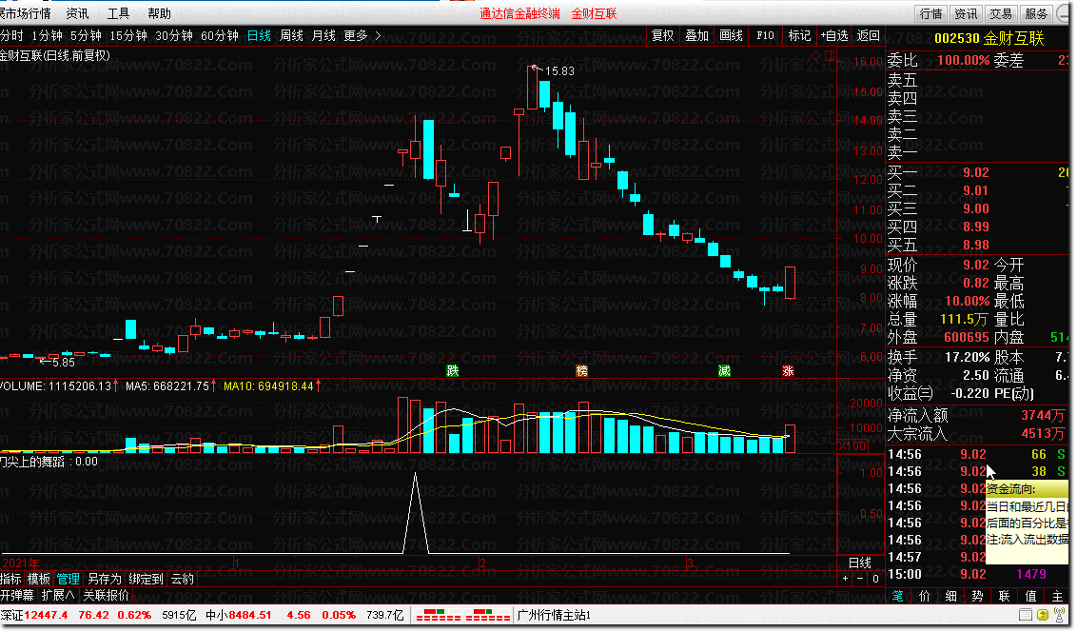1077x632 pixels.
Task: Zoom in the chart with the plus button
Action: point(846,579)
